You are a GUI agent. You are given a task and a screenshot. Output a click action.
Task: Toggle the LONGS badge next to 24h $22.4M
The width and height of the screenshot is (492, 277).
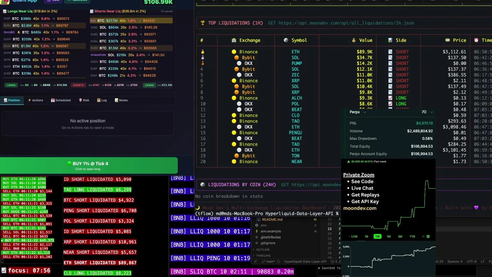pyautogui.click(x=149, y=85)
